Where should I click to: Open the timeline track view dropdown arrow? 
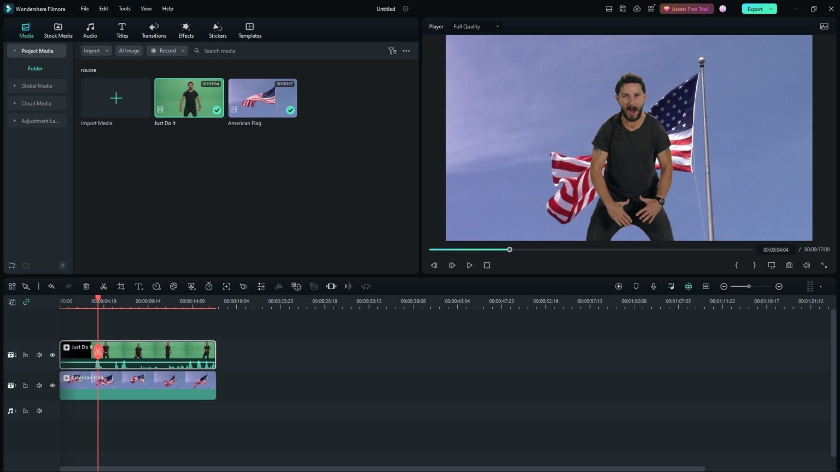coord(820,286)
